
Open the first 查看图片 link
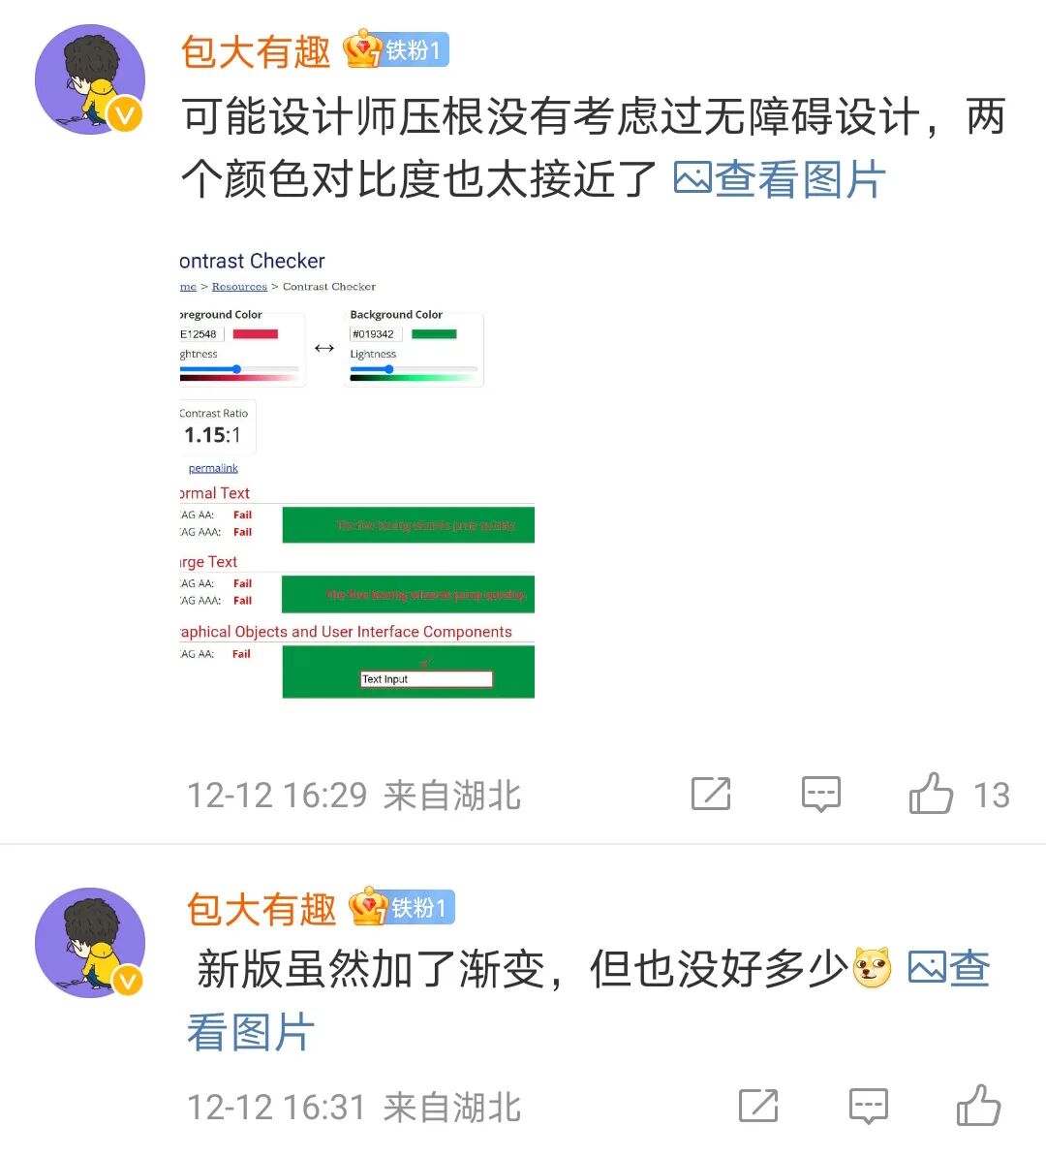point(780,179)
